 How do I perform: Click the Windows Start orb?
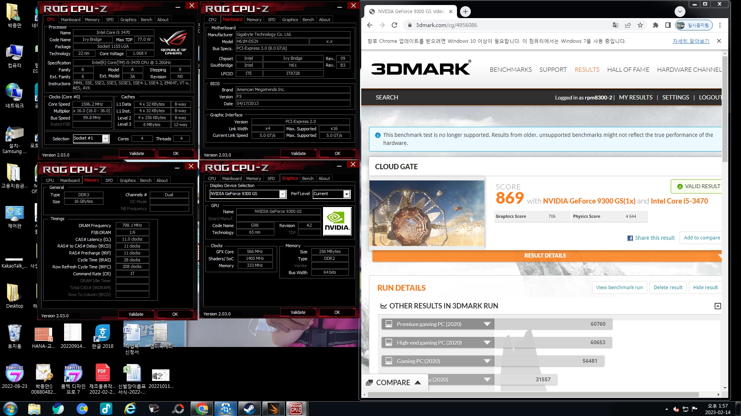(10, 408)
